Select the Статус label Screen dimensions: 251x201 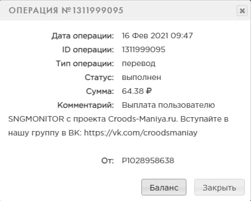click(99, 77)
